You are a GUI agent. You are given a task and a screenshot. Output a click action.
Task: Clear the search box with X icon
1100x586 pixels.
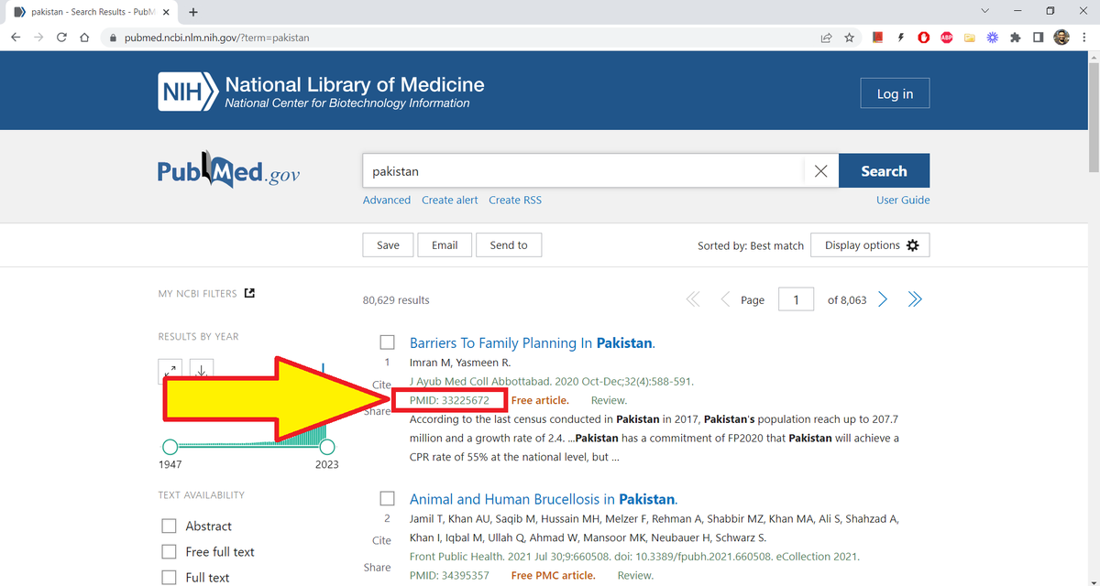(820, 171)
